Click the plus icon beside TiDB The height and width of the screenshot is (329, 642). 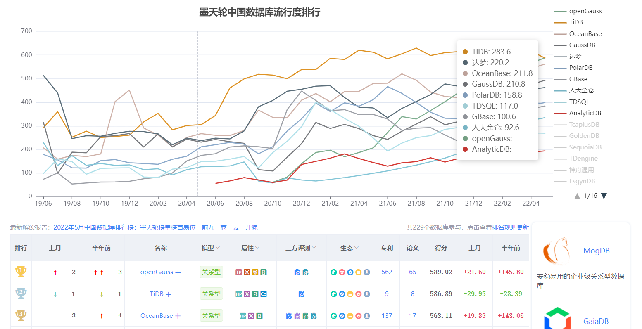(x=169, y=294)
